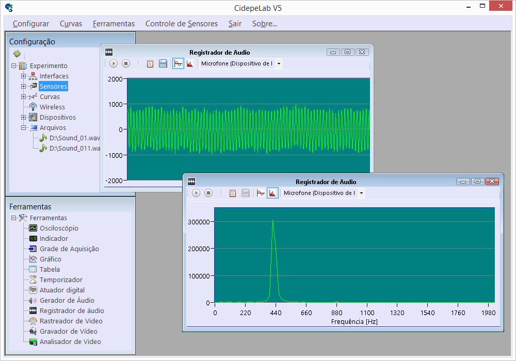Open the Curvas menu
The height and width of the screenshot is (361, 516).
[71, 24]
